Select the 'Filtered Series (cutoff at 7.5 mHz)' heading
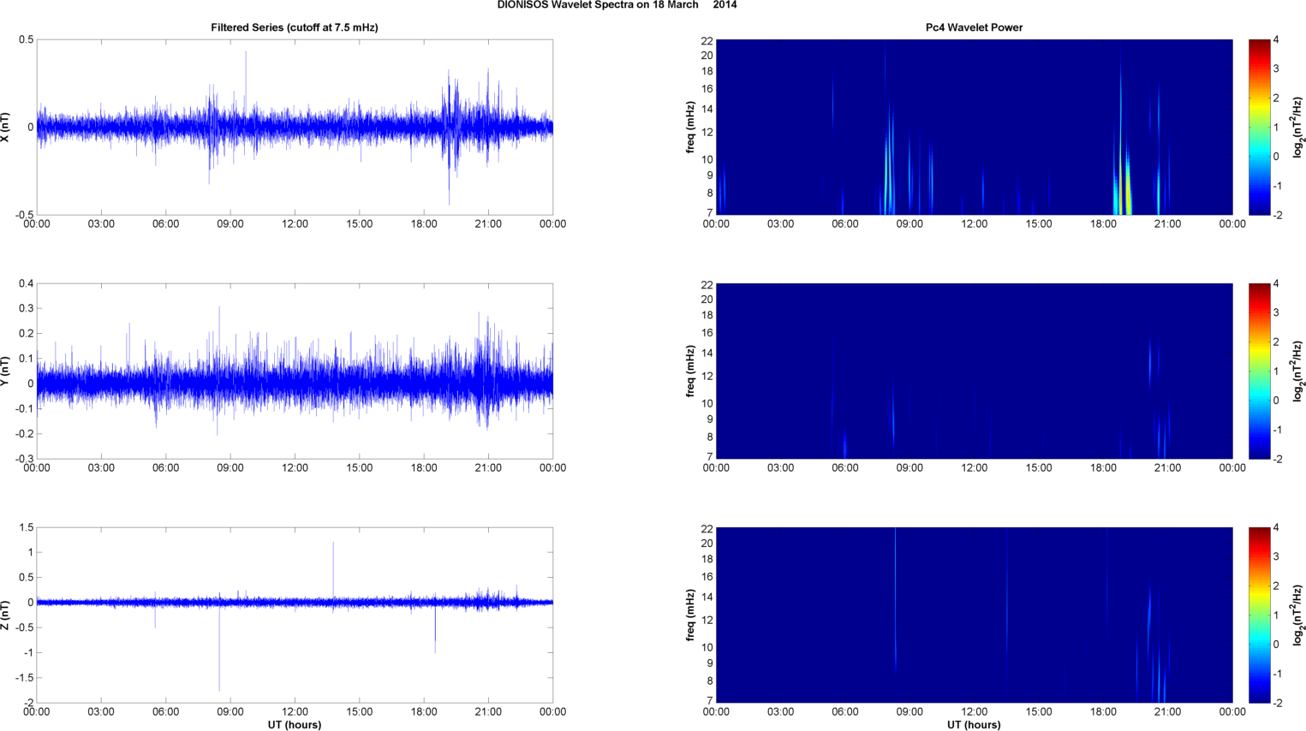 295,27
